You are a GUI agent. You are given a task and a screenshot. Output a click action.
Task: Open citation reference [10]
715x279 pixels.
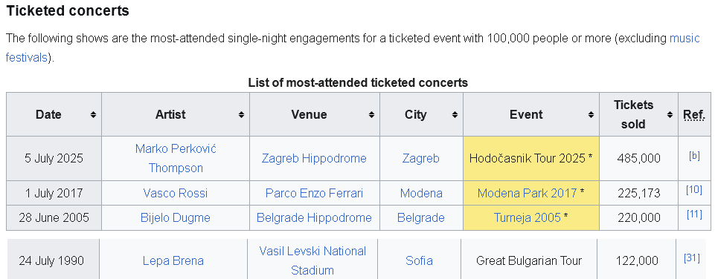(x=694, y=190)
